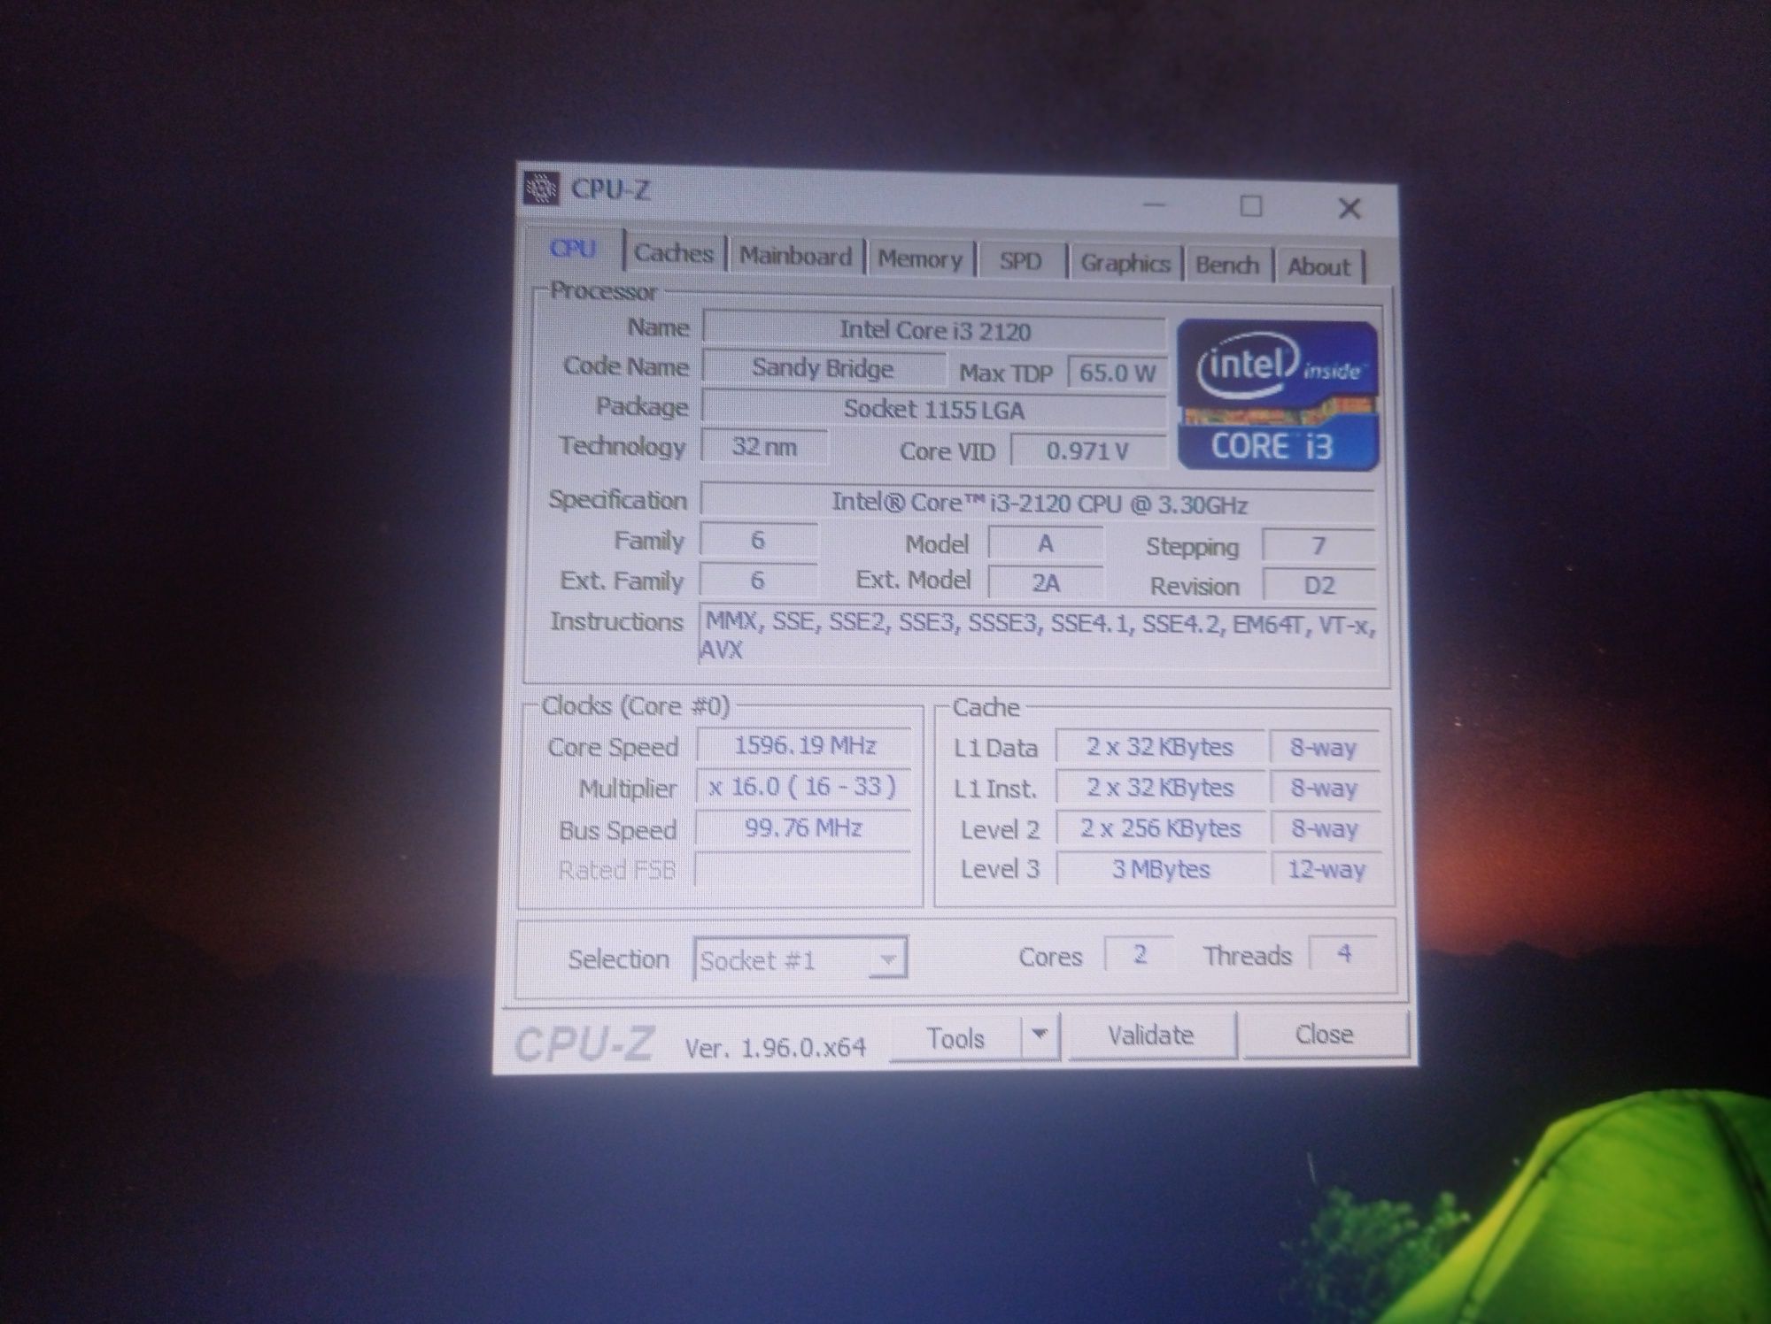Click the Code Name value 'Sandy Bridge'

(x=823, y=367)
